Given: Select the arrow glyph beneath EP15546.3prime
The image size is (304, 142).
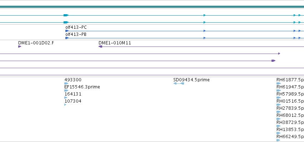Looking at the screenshot, I should 66,91.
